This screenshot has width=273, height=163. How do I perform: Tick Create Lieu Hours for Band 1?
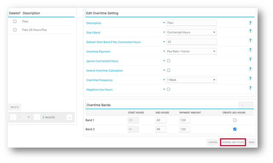click(235, 120)
